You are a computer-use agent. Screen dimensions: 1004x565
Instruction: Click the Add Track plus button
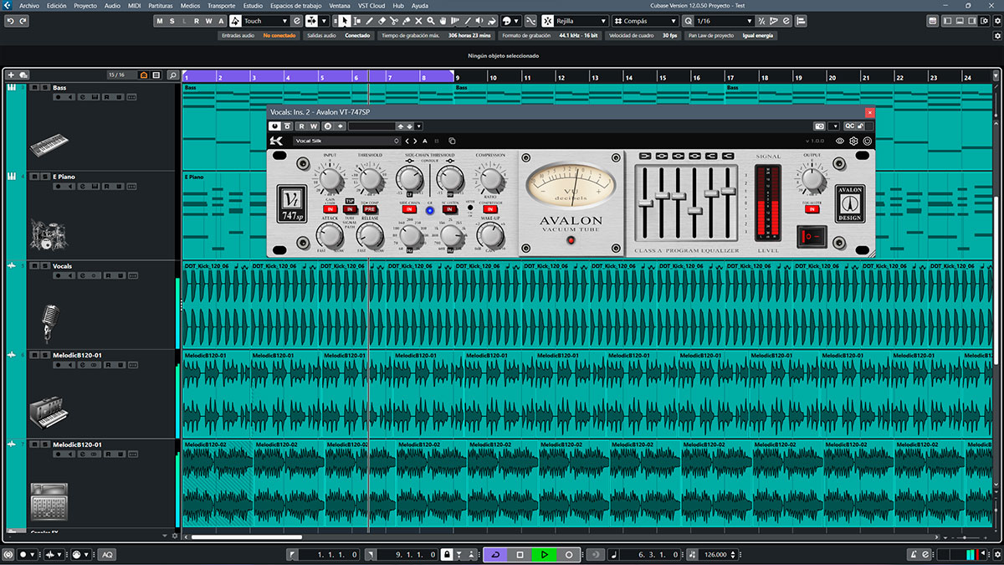tap(11, 75)
